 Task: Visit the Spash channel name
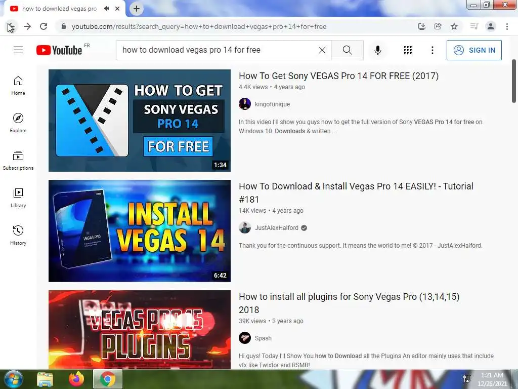pyautogui.click(x=263, y=338)
